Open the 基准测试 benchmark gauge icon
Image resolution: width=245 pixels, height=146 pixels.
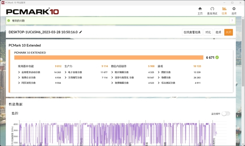(x=212, y=9)
